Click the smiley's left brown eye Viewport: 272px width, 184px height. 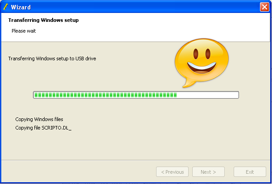coord(196,54)
